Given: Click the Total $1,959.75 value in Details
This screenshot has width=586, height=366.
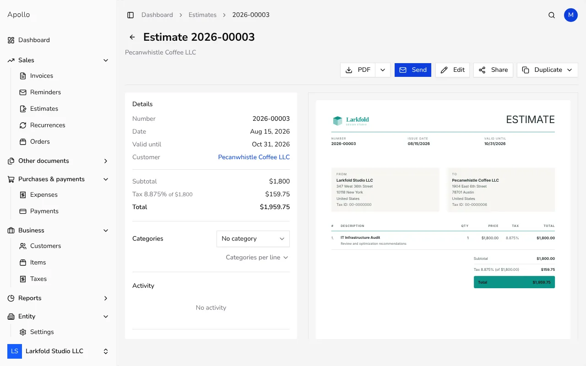Looking at the screenshot, I should click(275, 207).
